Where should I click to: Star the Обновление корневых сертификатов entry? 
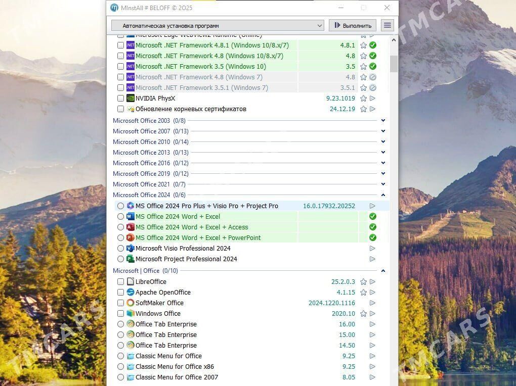click(x=363, y=109)
